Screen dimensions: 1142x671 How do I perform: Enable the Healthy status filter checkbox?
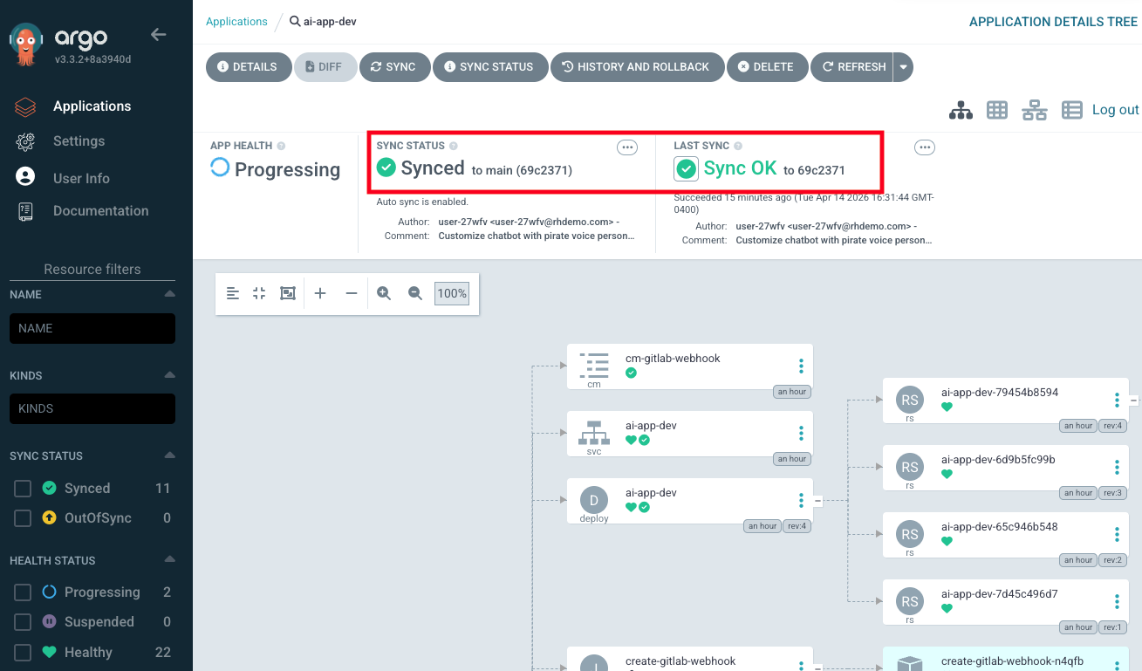(23, 653)
